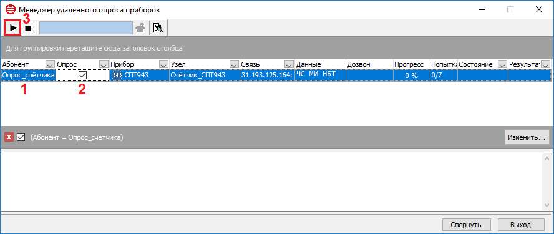This screenshot has width=554, height=234.
Task: Open the log viewer magnifier document icon
Action: coord(158,28)
